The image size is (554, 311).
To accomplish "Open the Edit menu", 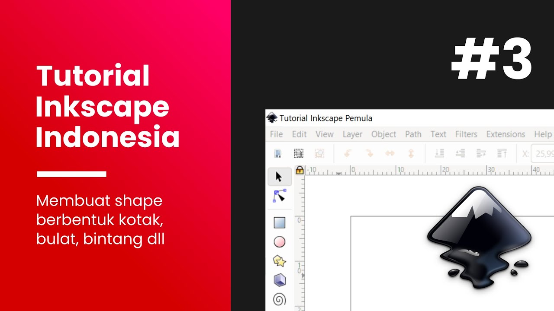I will tap(299, 134).
